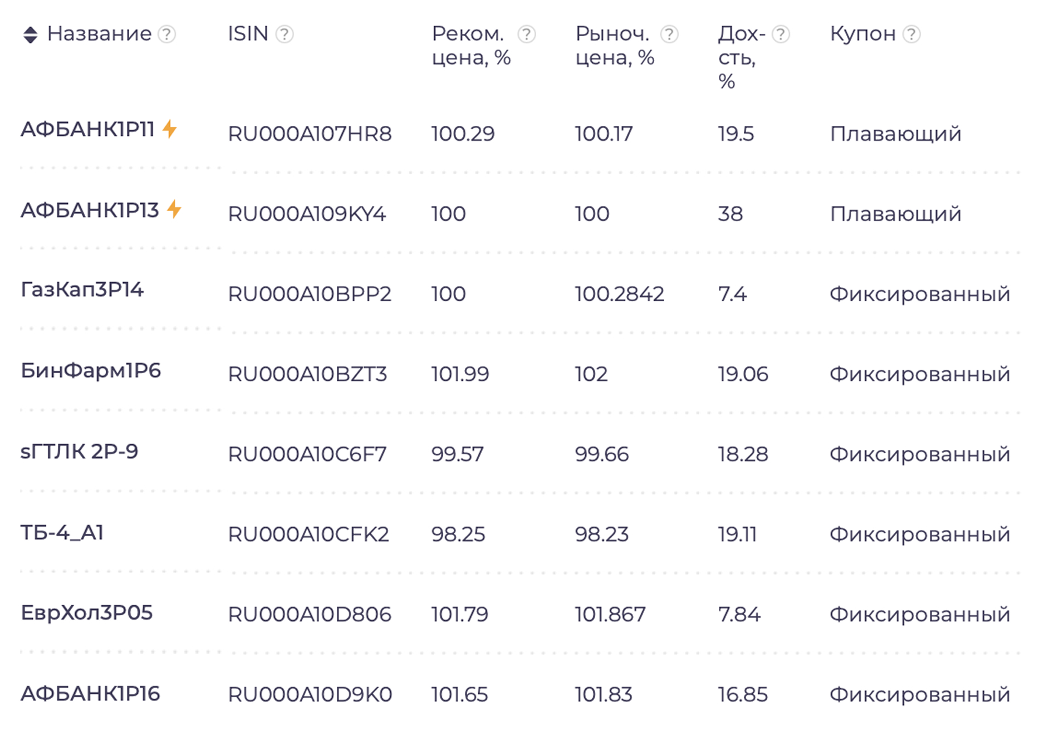Click help icon beside Реком. цена header
Viewport: 1064px width, 755px height.
click(x=526, y=35)
